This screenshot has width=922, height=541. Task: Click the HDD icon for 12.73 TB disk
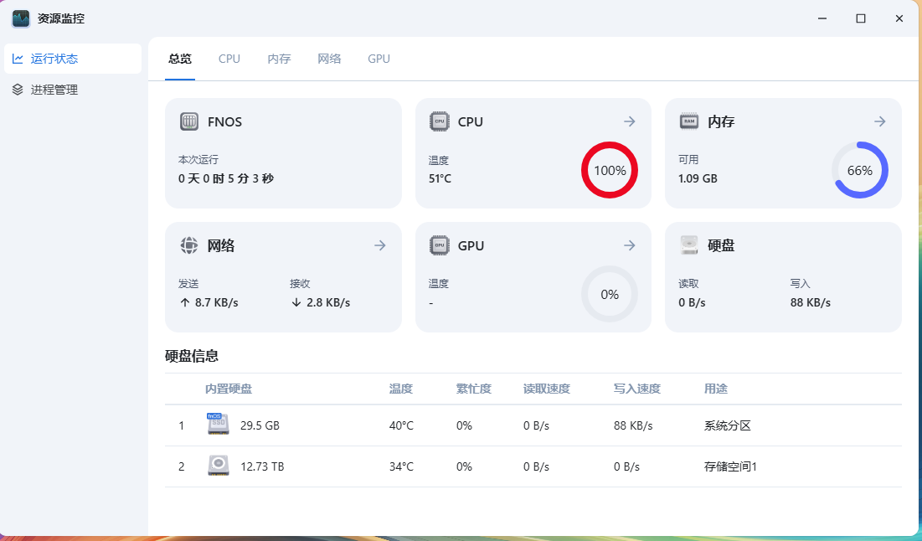(219, 465)
